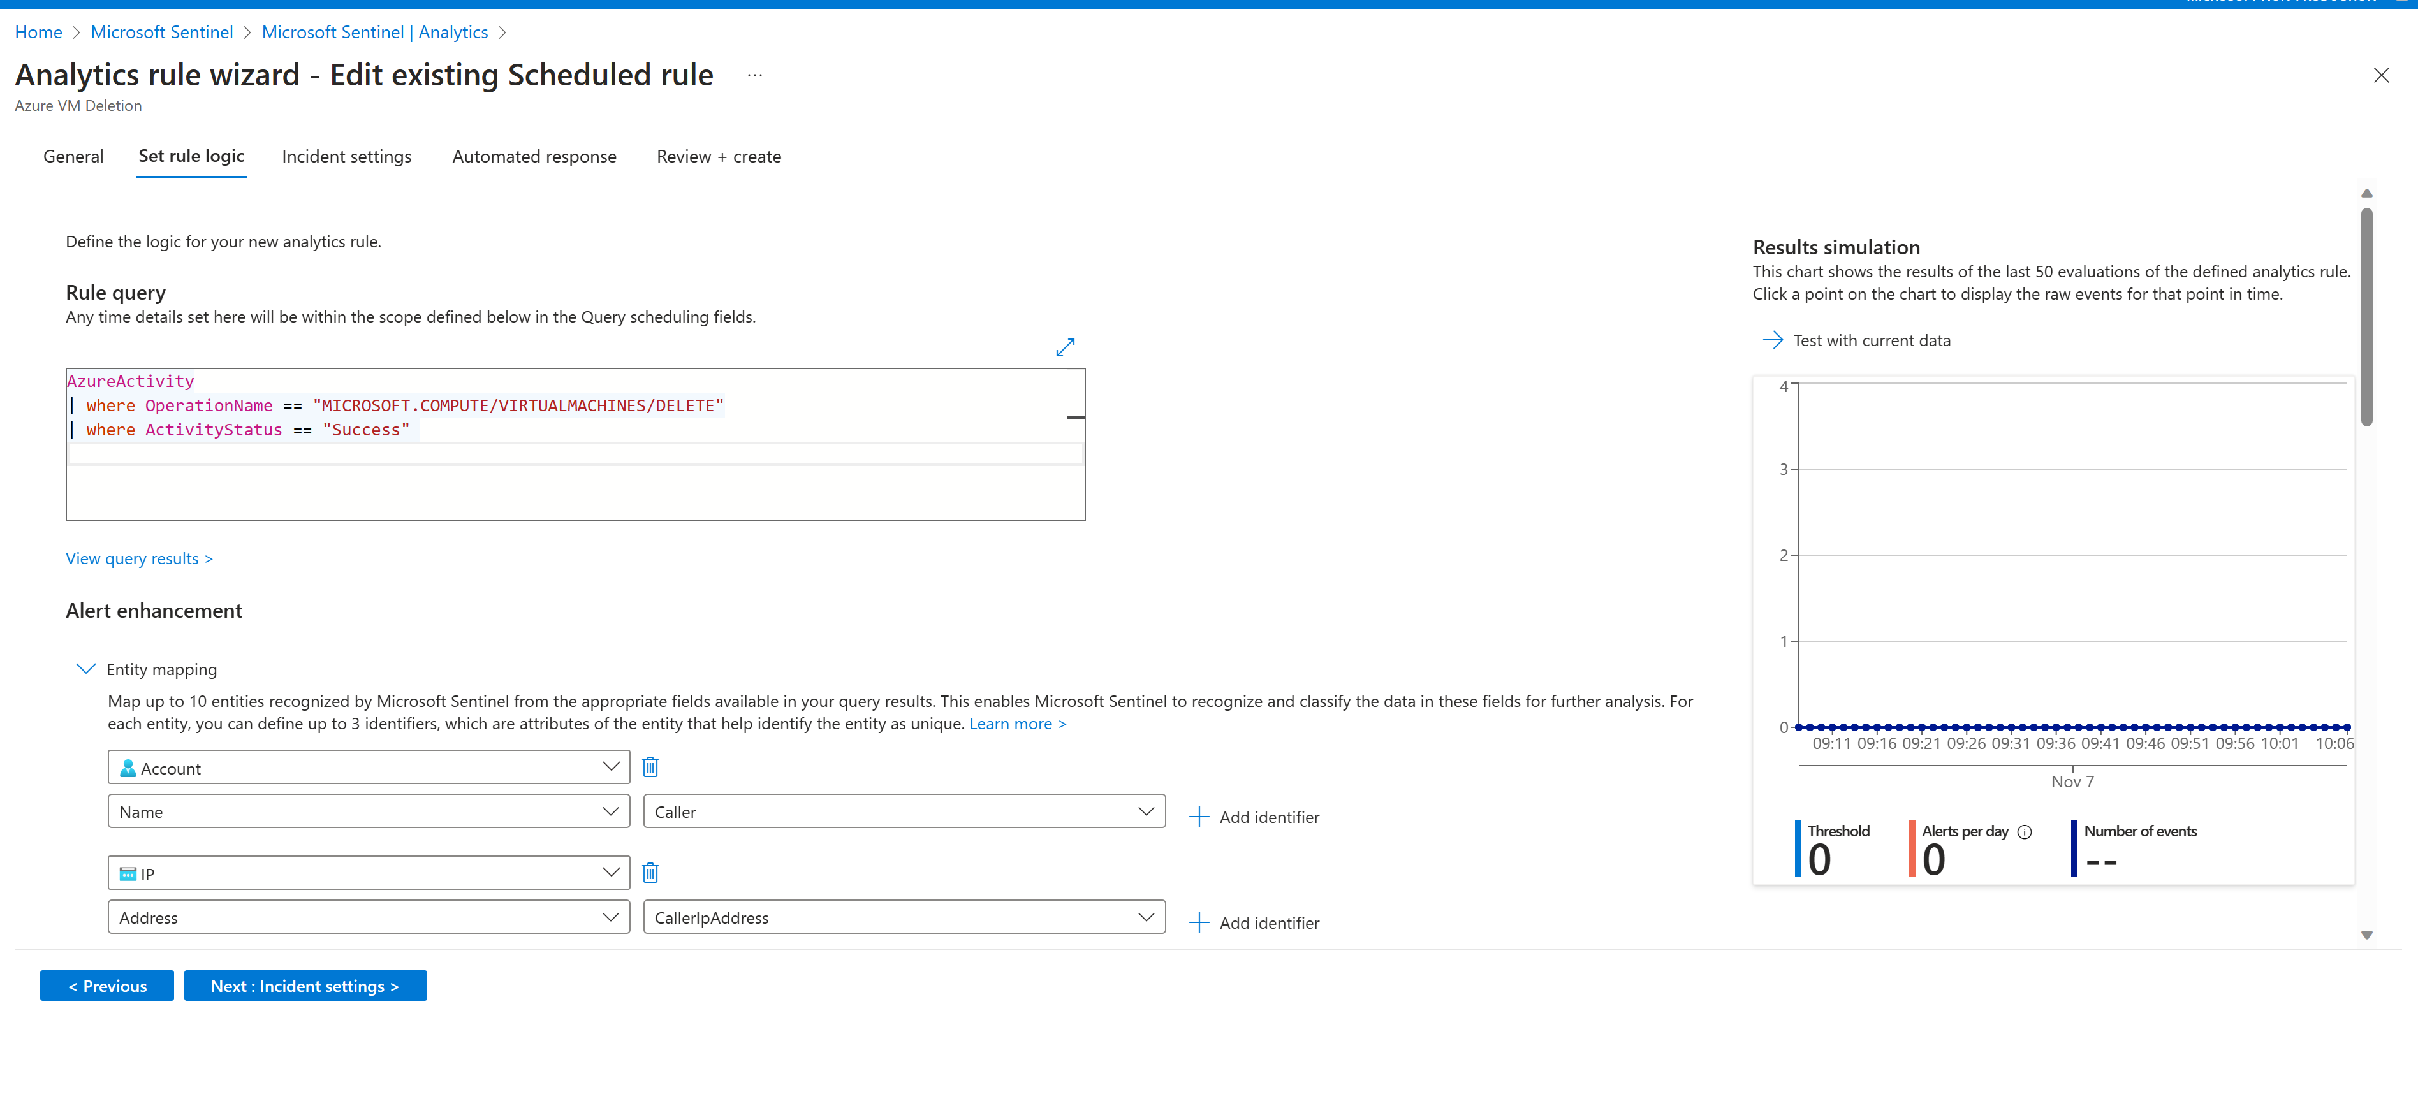
Task: Open the Review + create tab
Action: click(x=718, y=157)
